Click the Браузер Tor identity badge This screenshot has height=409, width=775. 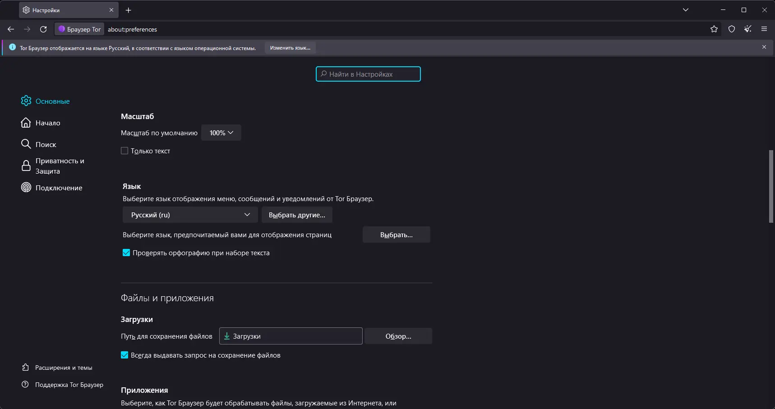pos(79,29)
